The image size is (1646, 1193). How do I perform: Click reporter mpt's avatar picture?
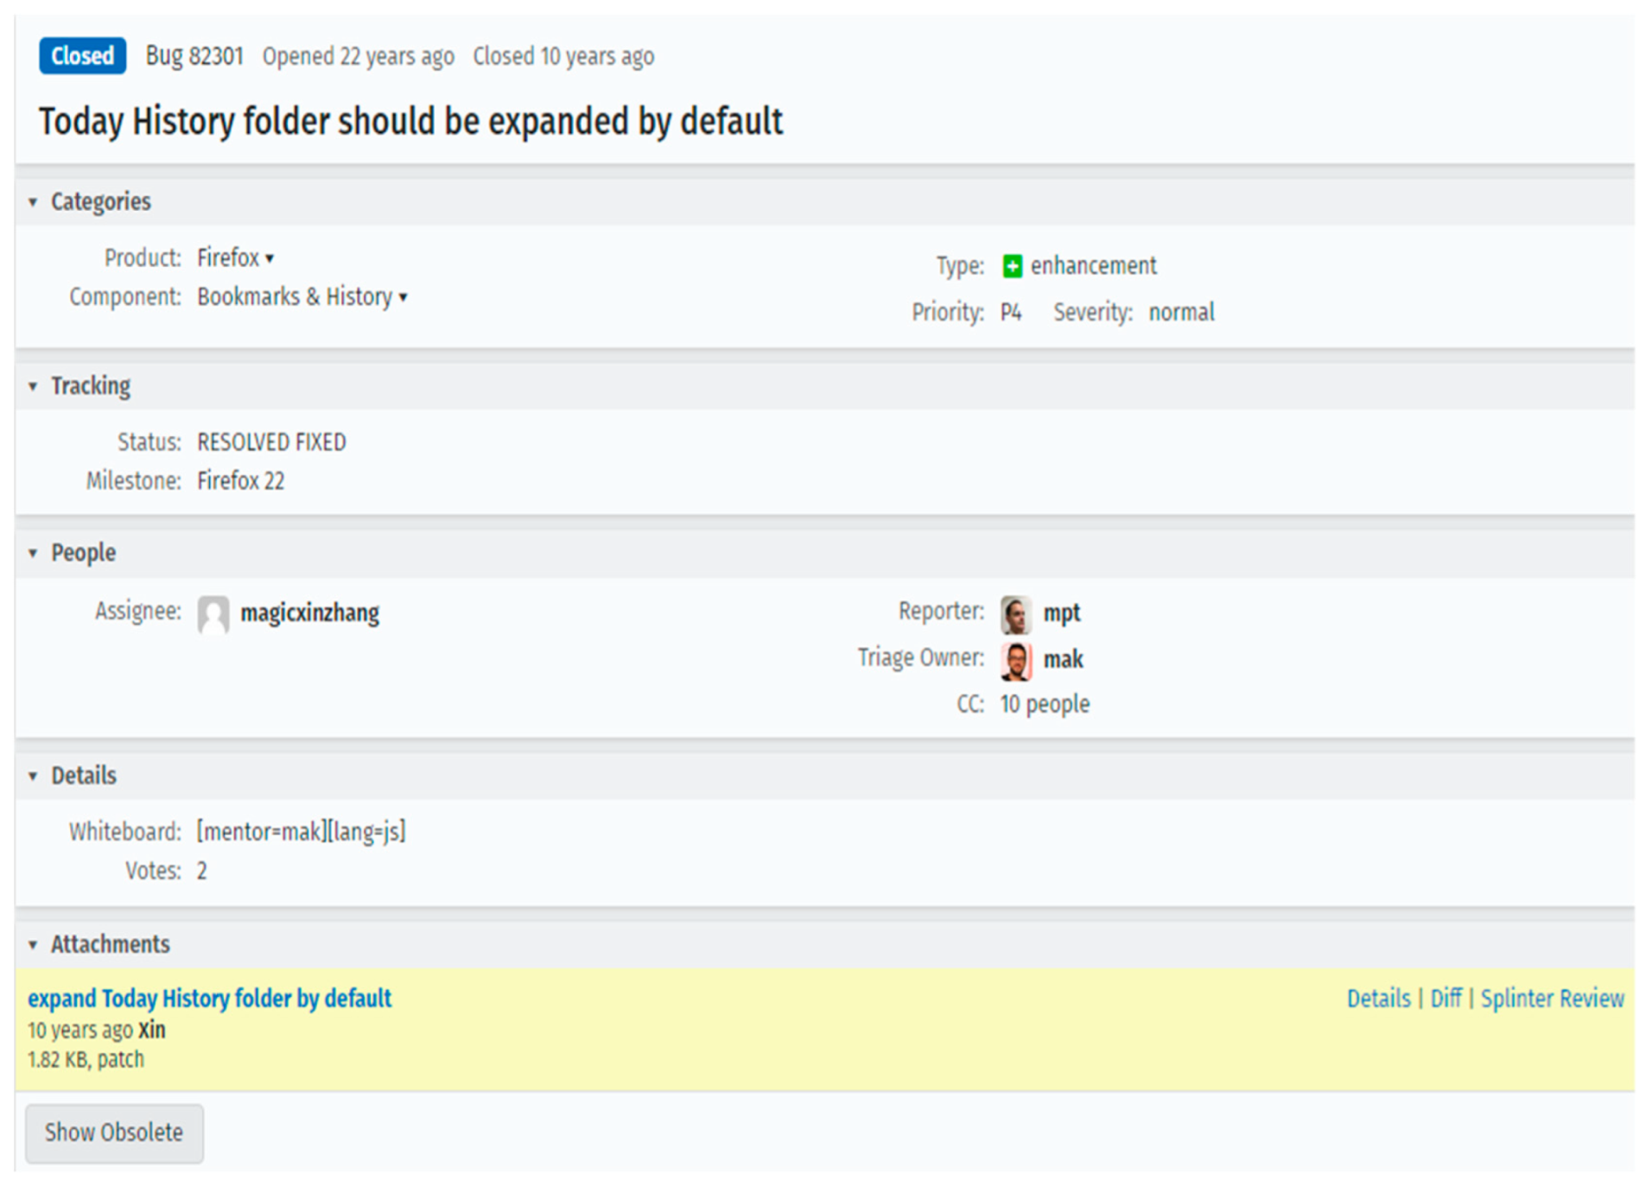(x=1016, y=614)
